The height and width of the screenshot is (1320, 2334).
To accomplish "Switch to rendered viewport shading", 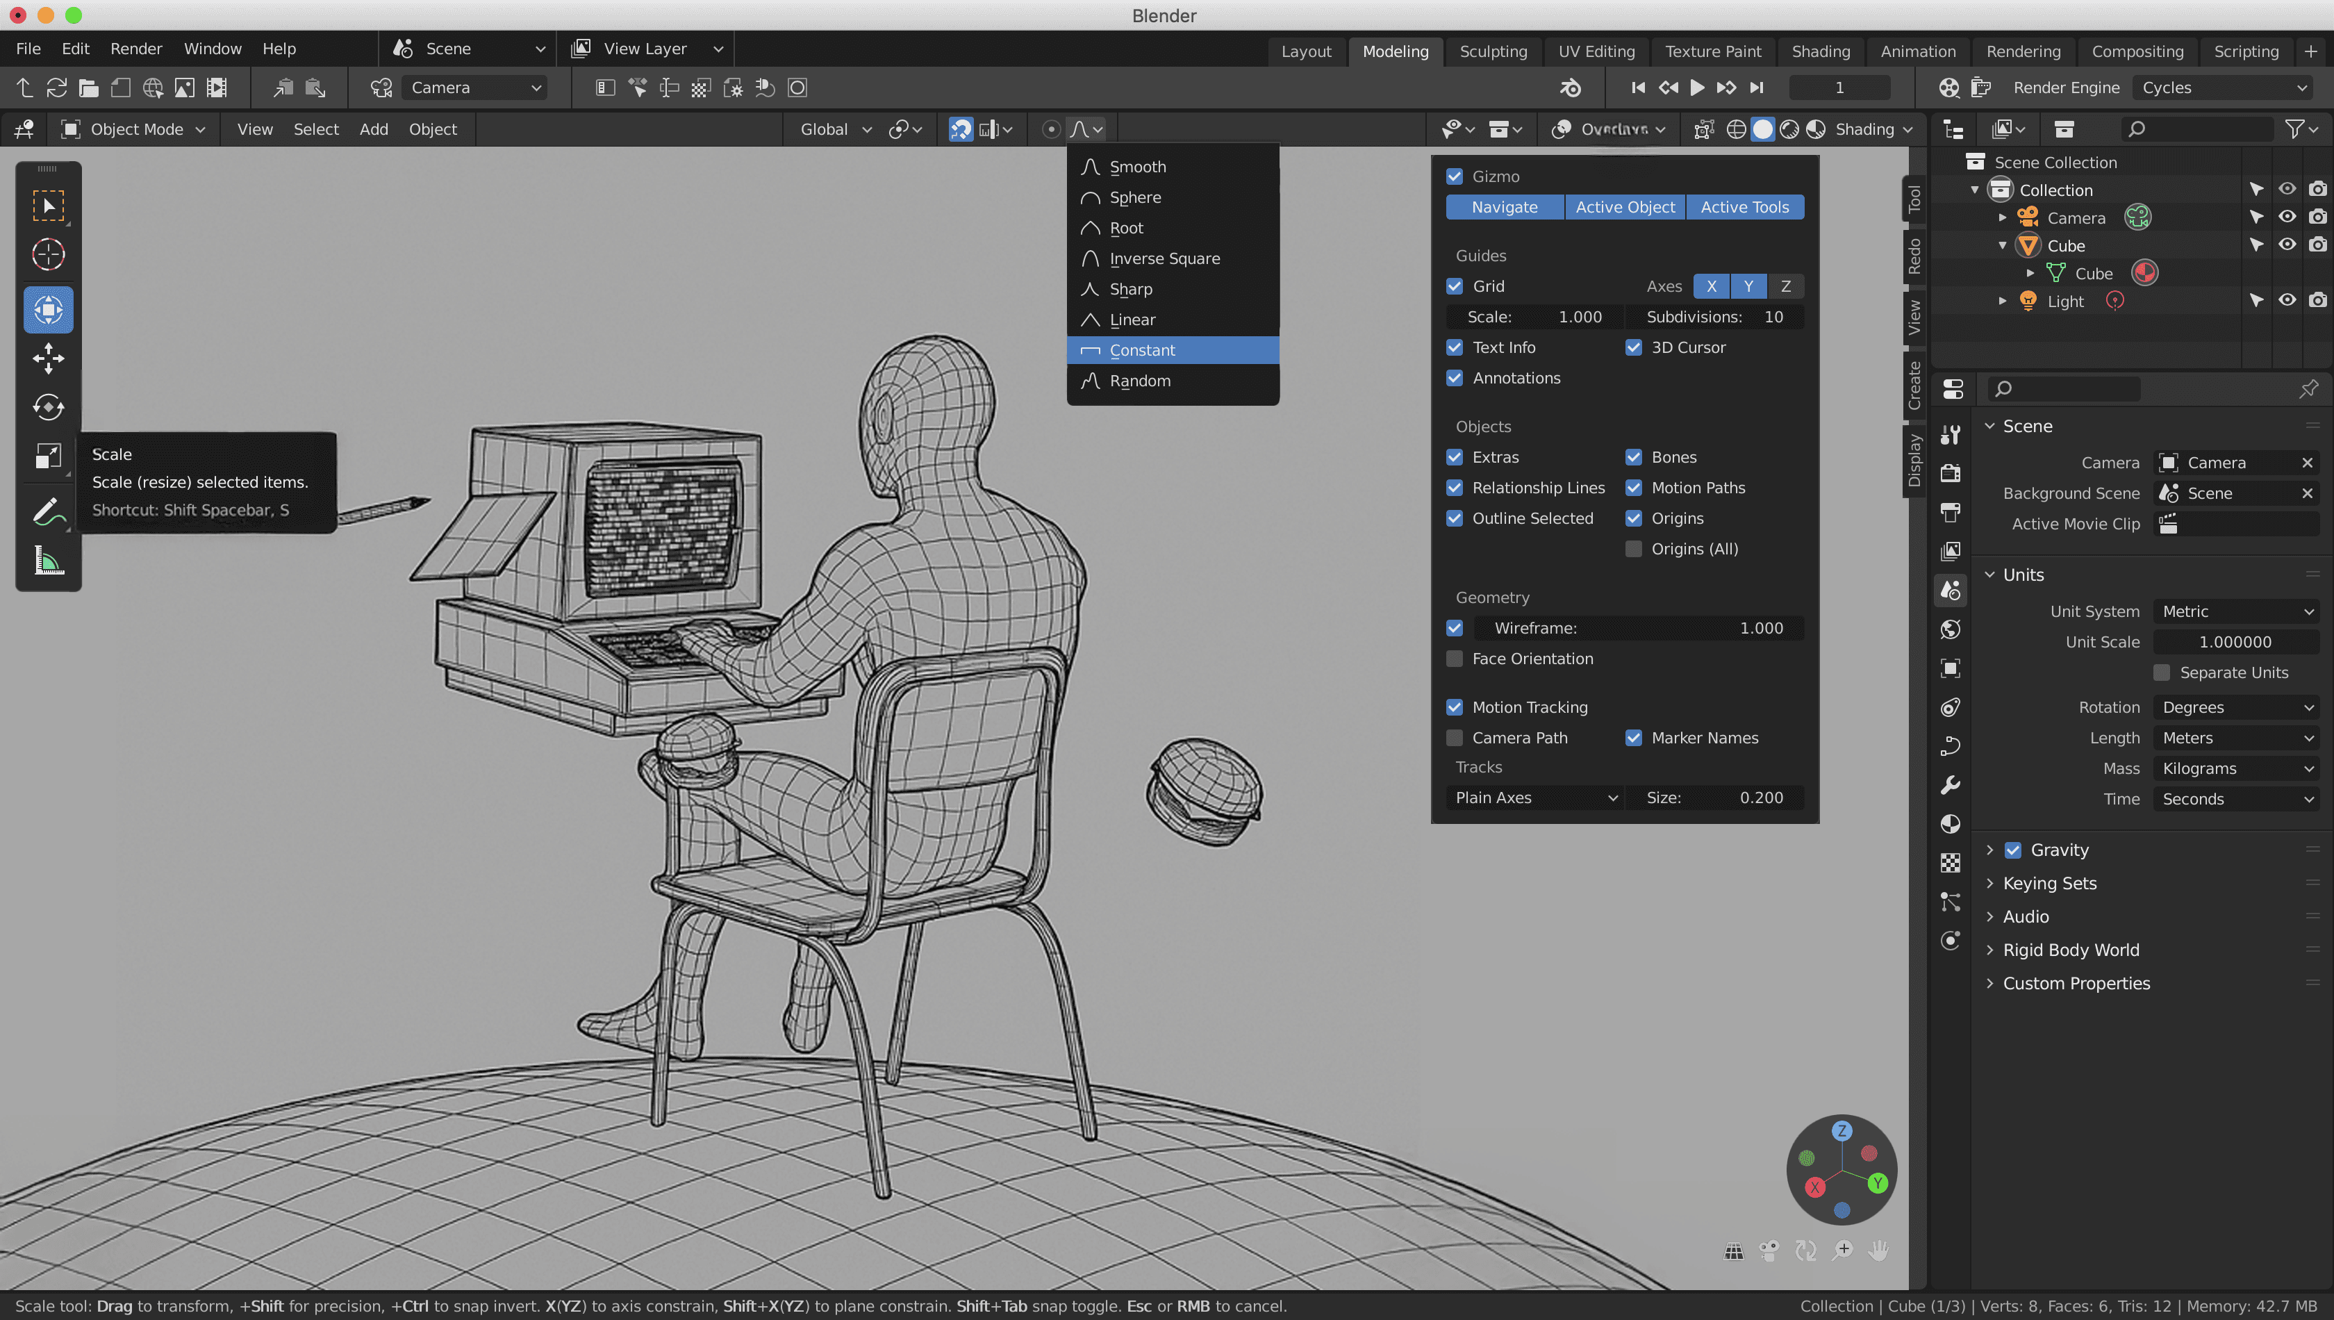I will coord(1816,130).
